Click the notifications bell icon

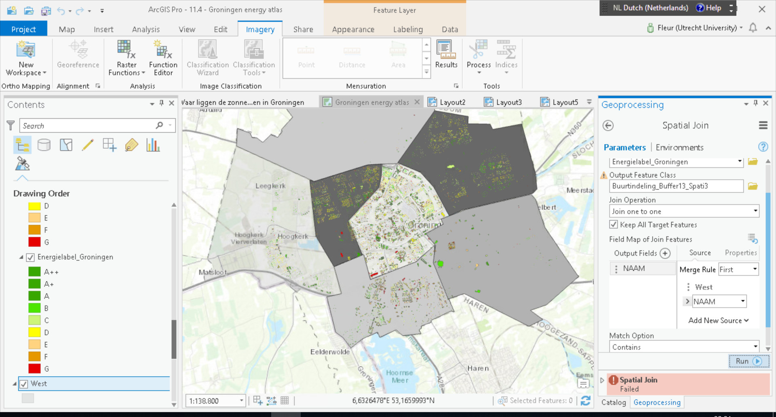(753, 28)
